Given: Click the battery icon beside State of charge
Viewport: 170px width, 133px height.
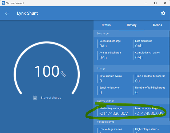Looking at the screenshot, I should 35,98.
